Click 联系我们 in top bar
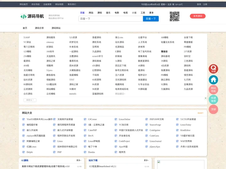This screenshot has width=226, height=169. click(72, 4)
